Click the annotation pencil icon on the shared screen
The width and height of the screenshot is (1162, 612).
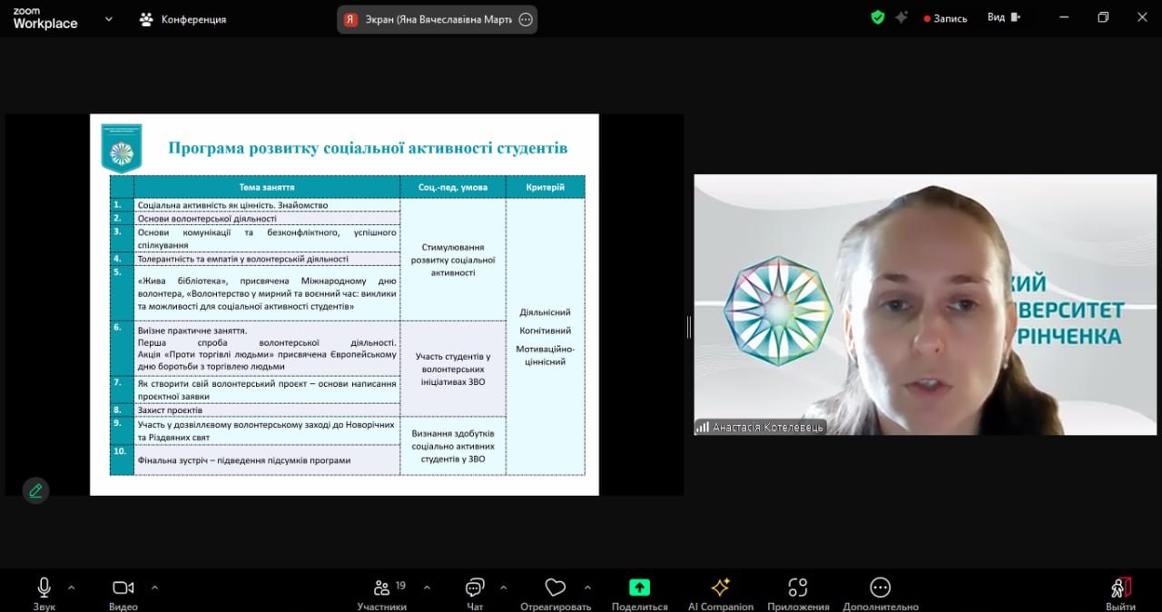(35, 490)
